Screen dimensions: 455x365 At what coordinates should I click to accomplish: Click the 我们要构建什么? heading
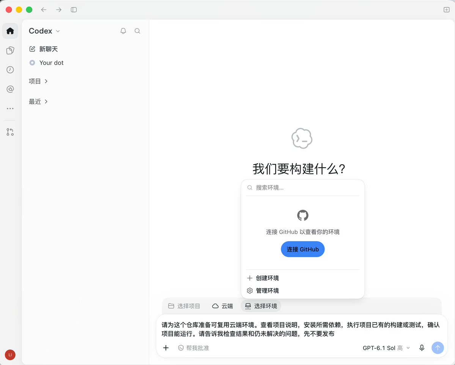point(299,169)
